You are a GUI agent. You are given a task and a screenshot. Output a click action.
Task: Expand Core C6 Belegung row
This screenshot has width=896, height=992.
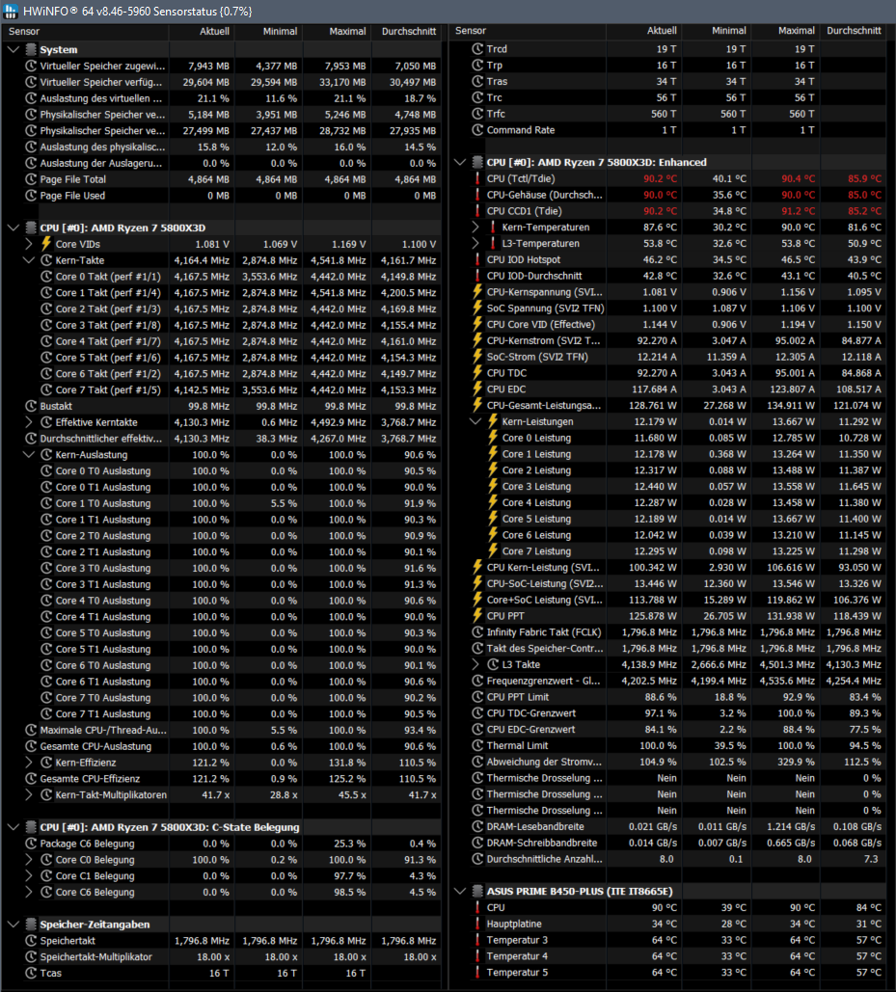(29, 892)
